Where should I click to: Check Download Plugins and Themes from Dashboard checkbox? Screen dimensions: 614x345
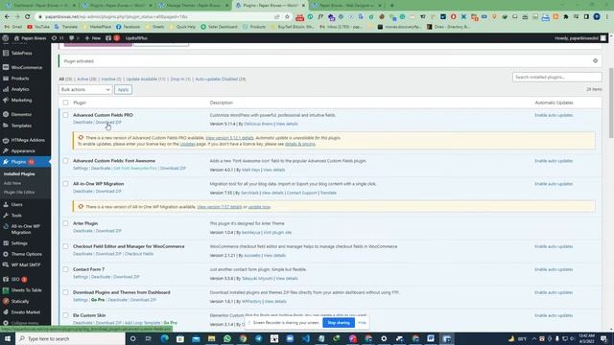tap(65, 292)
